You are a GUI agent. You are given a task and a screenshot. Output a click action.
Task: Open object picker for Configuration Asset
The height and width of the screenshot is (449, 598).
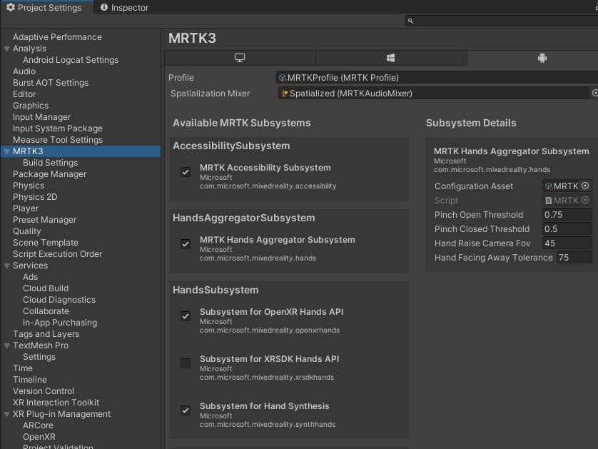pos(585,186)
